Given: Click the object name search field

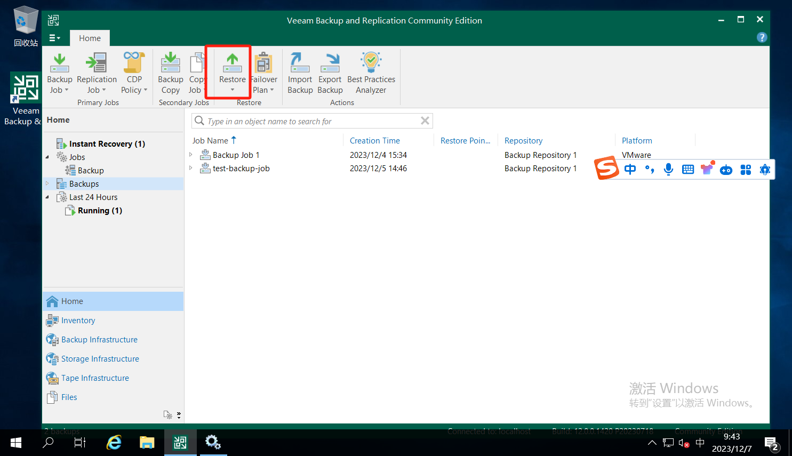Looking at the screenshot, I should pos(312,121).
